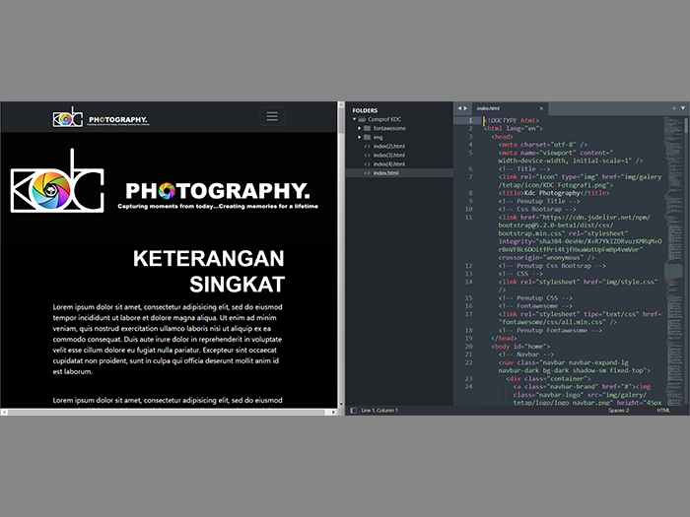Screen dimensions: 690x517
Task: Collapse the Comprof KDC folder
Action: point(355,119)
